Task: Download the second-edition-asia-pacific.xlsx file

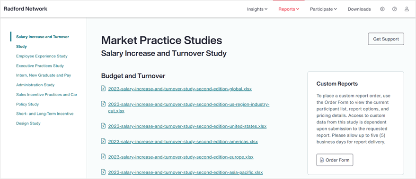Action: click(186, 172)
